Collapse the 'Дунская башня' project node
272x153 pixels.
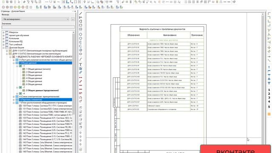[x=3, y=48]
